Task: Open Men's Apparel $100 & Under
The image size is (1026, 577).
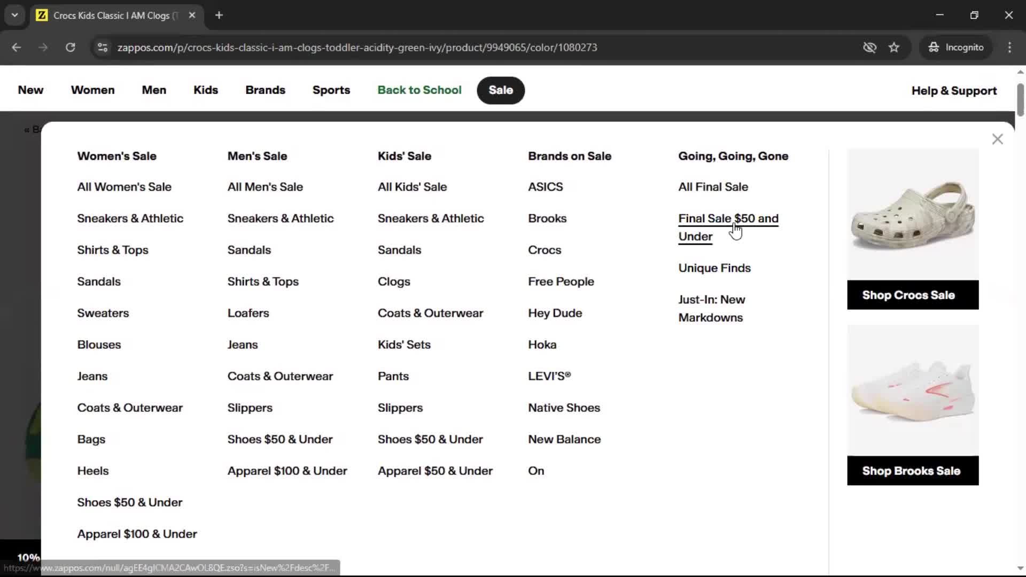Action: click(287, 471)
